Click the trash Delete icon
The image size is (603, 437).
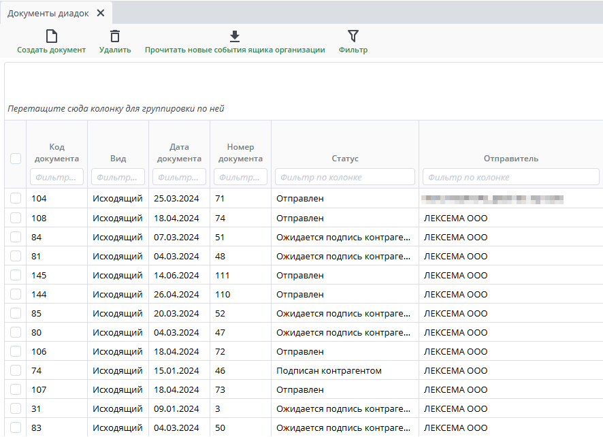(x=115, y=37)
